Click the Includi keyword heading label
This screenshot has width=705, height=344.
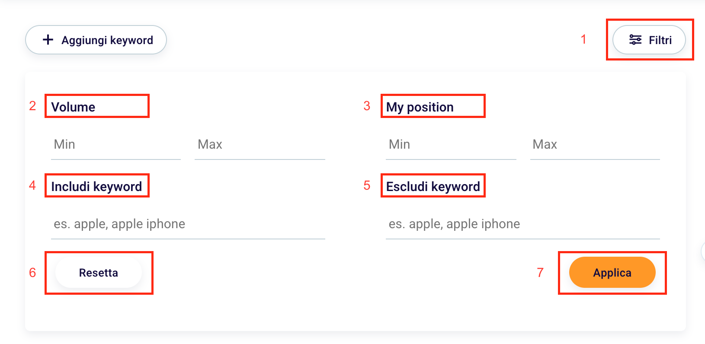(96, 186)
